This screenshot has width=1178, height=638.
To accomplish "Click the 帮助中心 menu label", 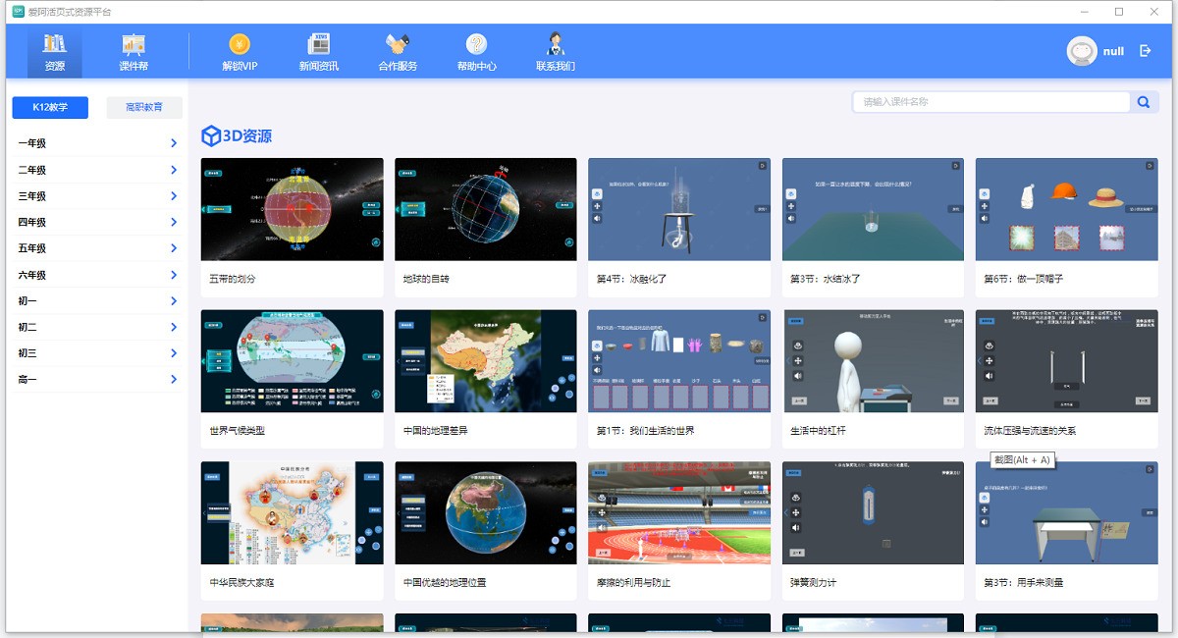I will click(x=476, y=67).
